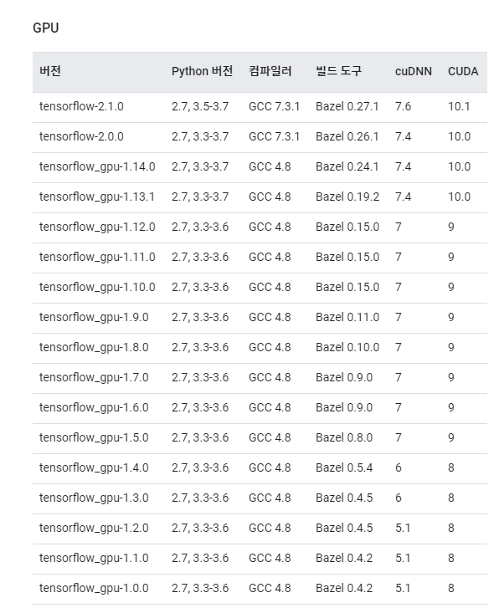
Task: Click GCC 4.8 in tensorflow_gpu-1.14.0 row
Action: coord(270,166)
